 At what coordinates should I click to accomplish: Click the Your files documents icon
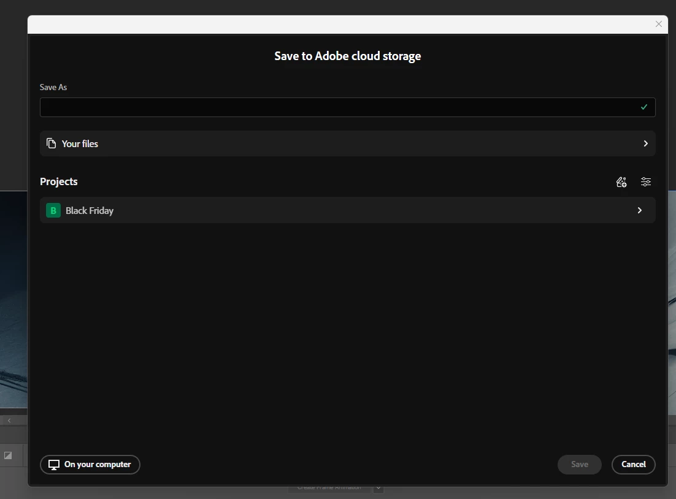point(52,143)
